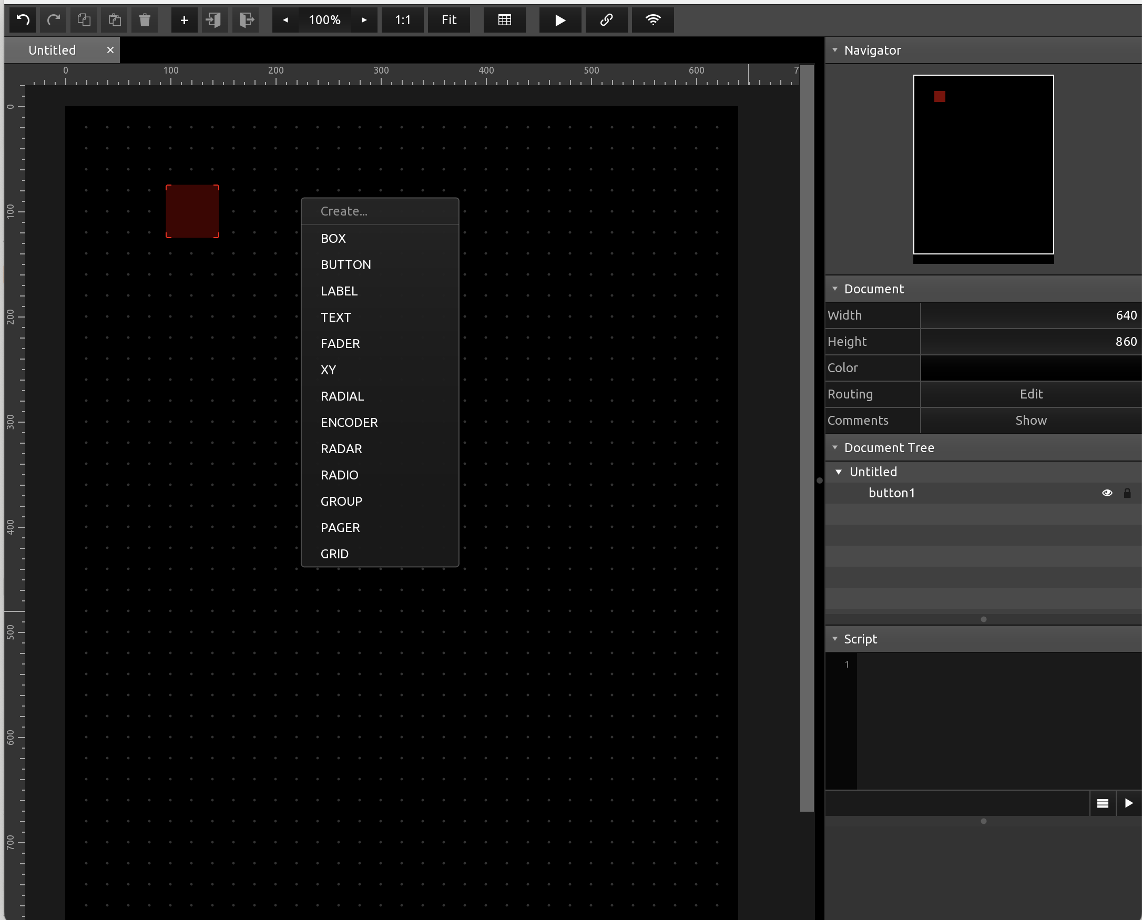
Task: Toggle the lock icon for button1
Action: click(x=1127, y=493)
